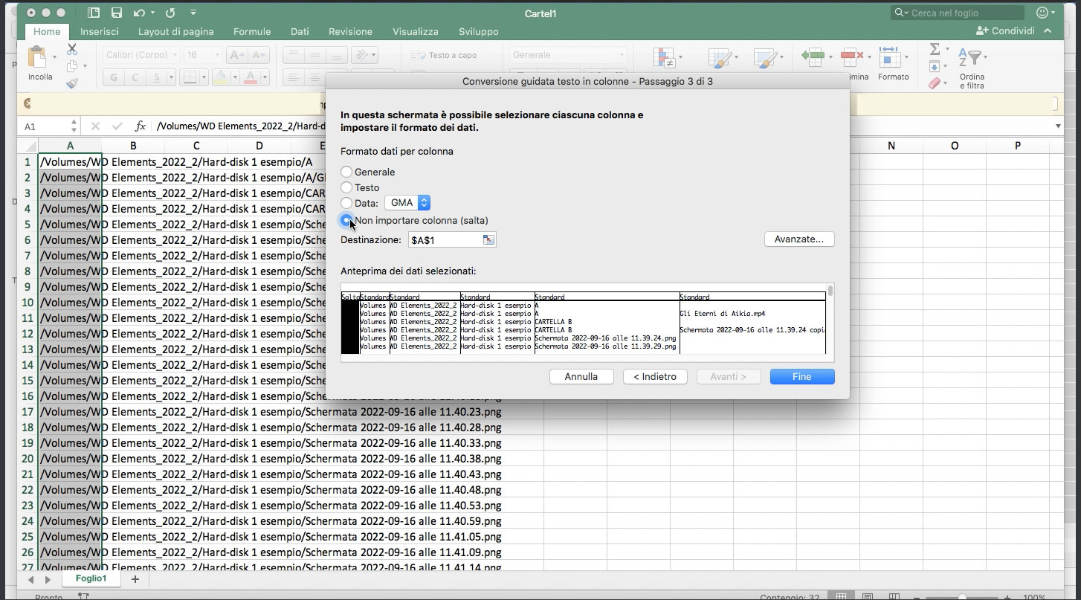Image resolution: width=1081 pixels, height=600 pixels.
Task: Click the Annulla button
Action: tap(581, 376)
